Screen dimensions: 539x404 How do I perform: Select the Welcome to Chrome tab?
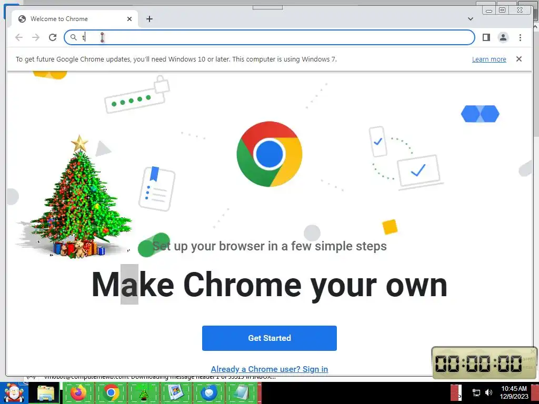point(75,19)
